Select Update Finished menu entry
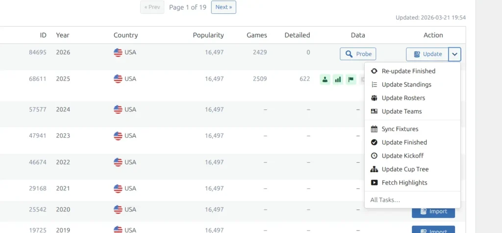Screen dimensions: 502x233 pyautogui.click(x=412, y=142)
